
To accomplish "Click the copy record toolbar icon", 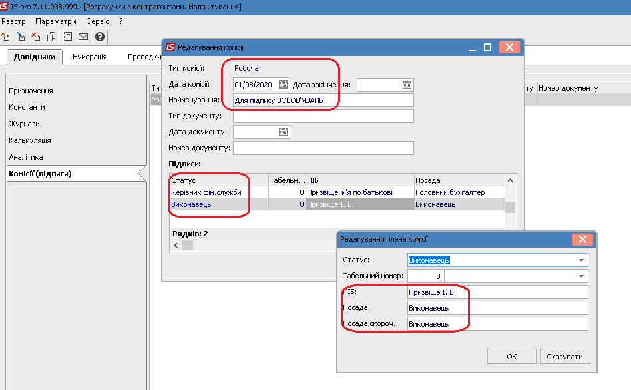I will tap(51, 37).
